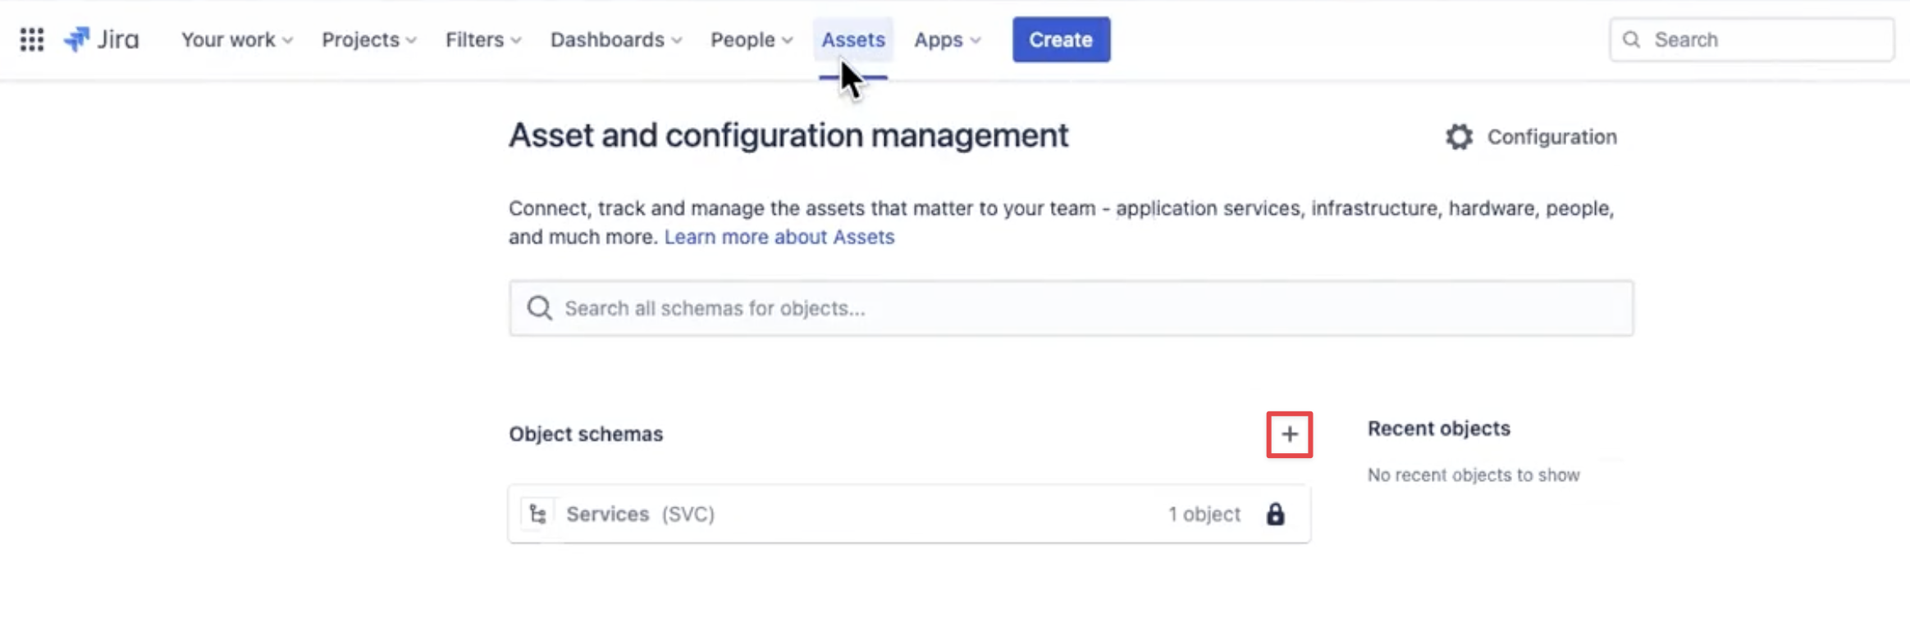The height and width of the screenshot is (631, 1910).
Task: Follow the Learn more about Assets link
Action: 779,237
